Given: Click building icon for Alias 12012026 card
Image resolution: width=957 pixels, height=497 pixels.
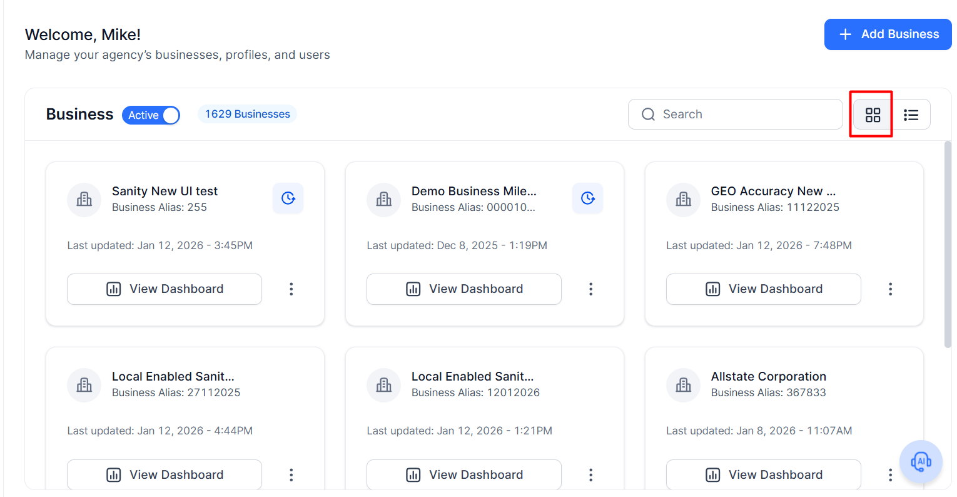Looking at the screenshot, I should pyautogui.click(x=384, y=385).
